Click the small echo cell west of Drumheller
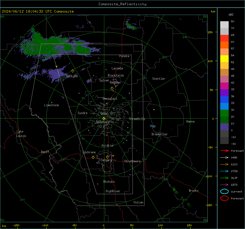Image resolution: width=245 pixels, height=229 pixels. click(153, 126)
